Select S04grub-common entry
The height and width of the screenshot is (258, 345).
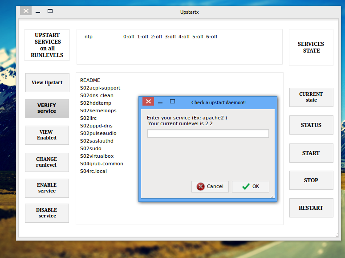tap(101, 164)
